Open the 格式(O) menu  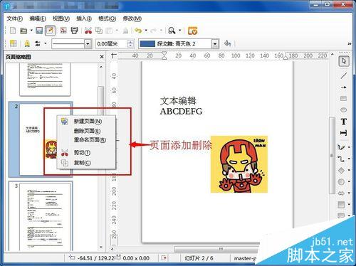pyautogui.click(x=107, y=18)
